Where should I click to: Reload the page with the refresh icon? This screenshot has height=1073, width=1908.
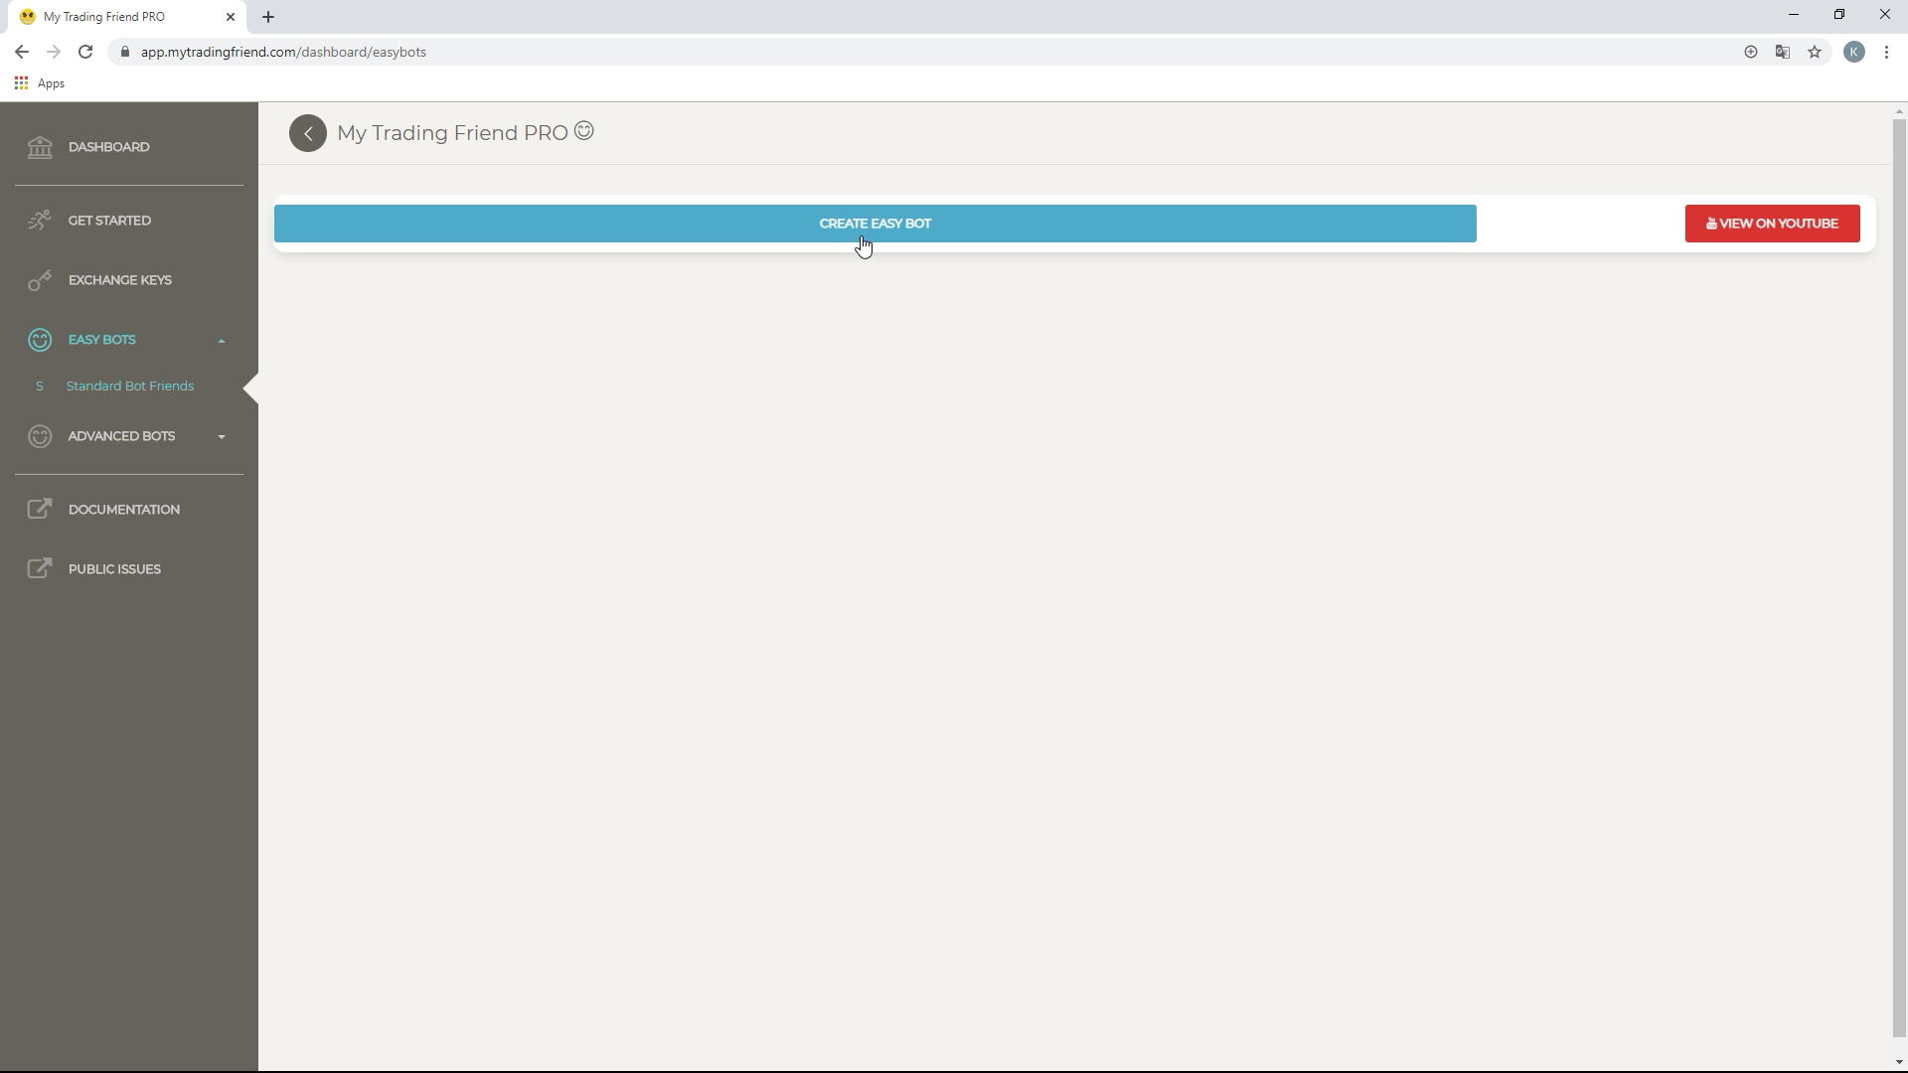point(85,52)
